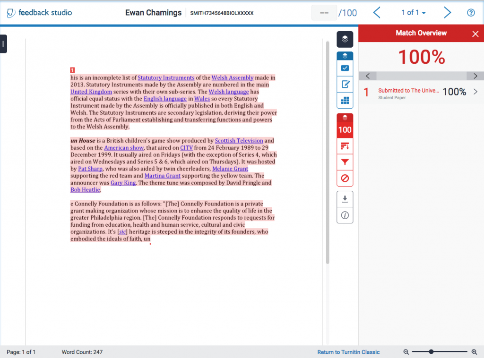Open Feedback Summary edit icon
Screen dimensions: 484x358
pos(345,84)
